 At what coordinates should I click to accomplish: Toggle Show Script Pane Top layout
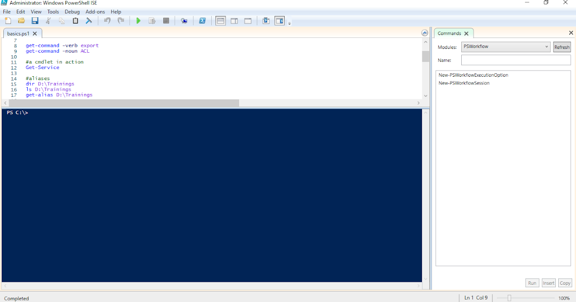(220, 21)
